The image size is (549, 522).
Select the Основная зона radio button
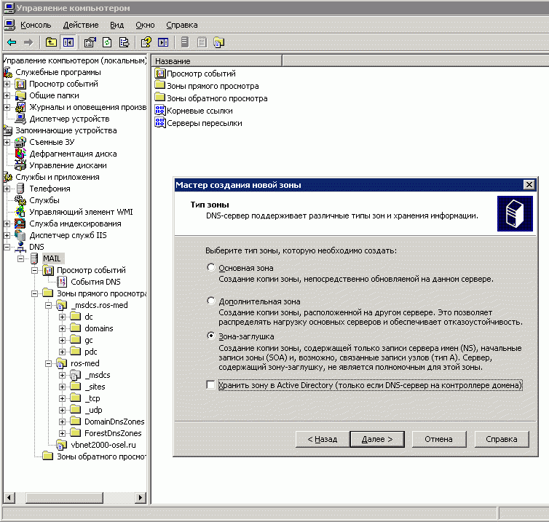click(x=210, y=267)
